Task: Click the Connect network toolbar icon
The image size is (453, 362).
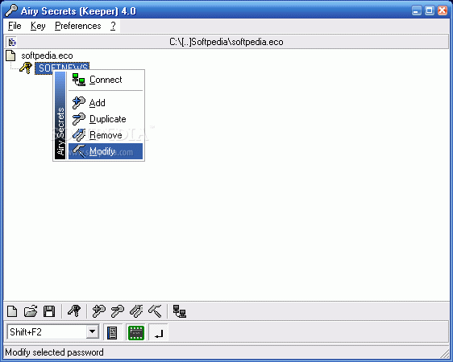Action: [180, 311]
